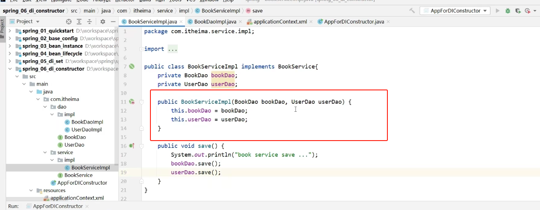Switch to the BookServiceImpl.java tab
The image size is (540, 210).
(x=152, y=21)
